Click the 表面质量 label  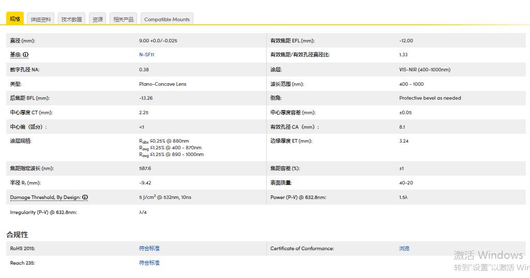(281, 183)
